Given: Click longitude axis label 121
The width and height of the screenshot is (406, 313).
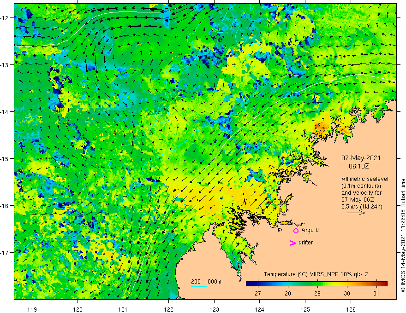Looking at the screenshot, I should tap(123, 309).
